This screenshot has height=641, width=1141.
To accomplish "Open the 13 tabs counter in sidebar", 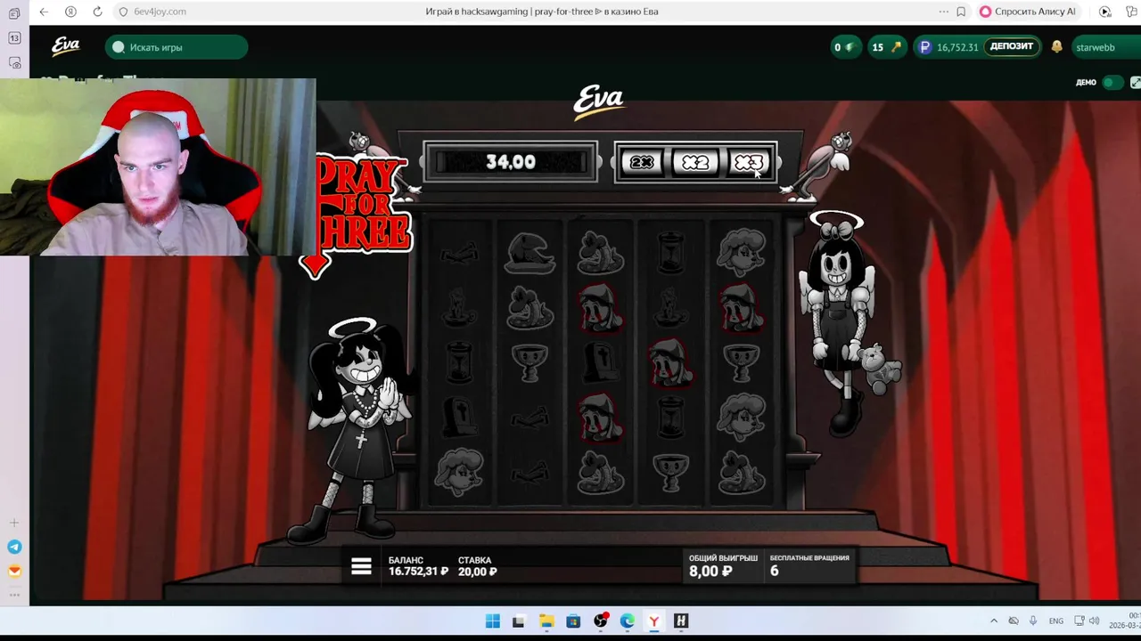I will [14, 38].
